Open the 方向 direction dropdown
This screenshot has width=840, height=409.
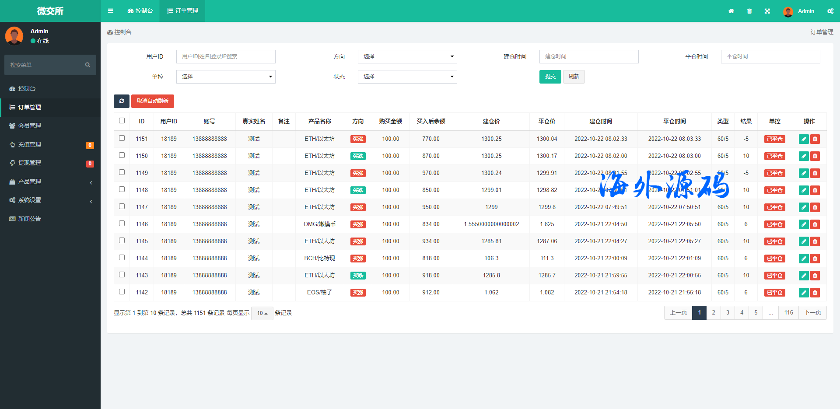(407, 56)
